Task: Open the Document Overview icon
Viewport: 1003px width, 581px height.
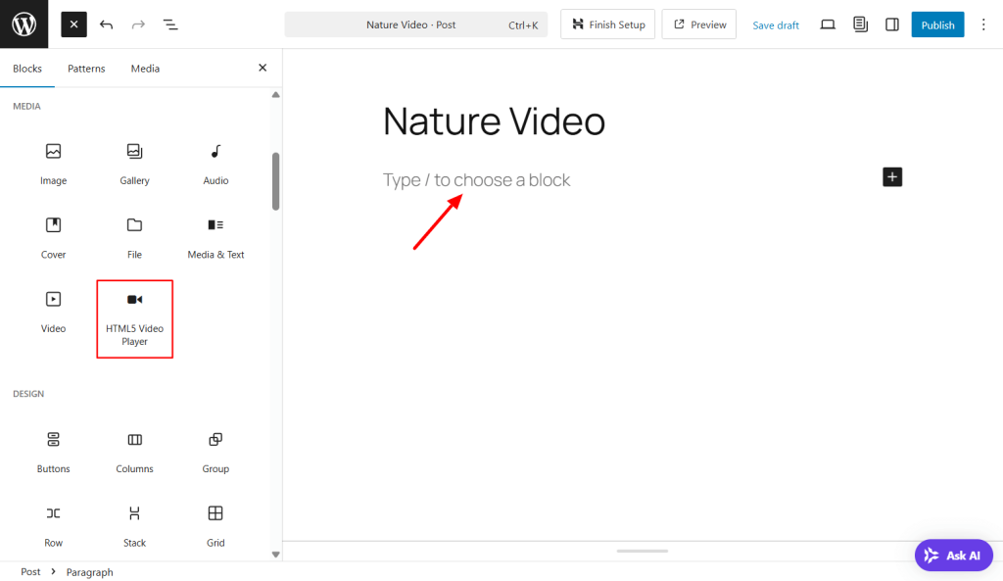Action: (170, 24)
